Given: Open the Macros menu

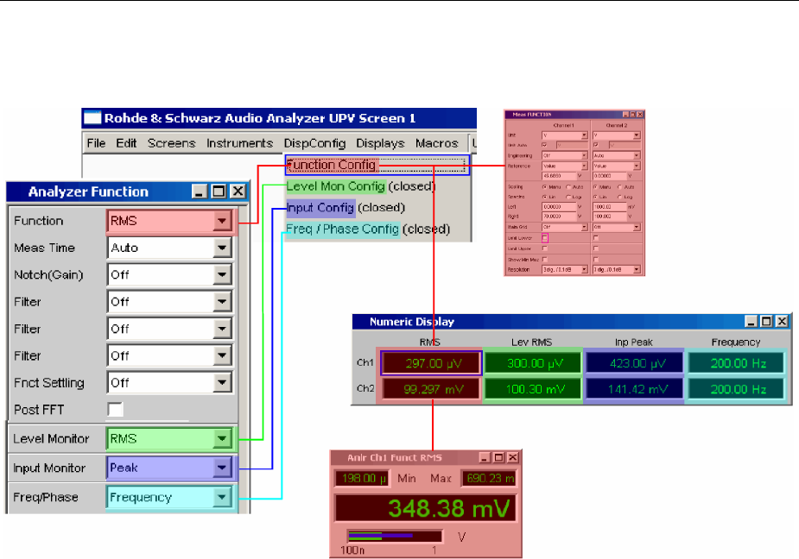Looking at the screenshot, I should (x=437, y=143).
